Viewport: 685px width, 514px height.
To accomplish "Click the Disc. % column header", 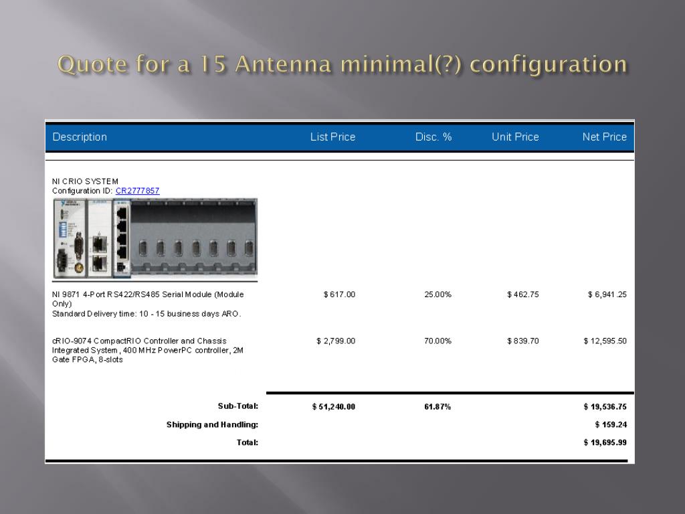I will [433, 137].
